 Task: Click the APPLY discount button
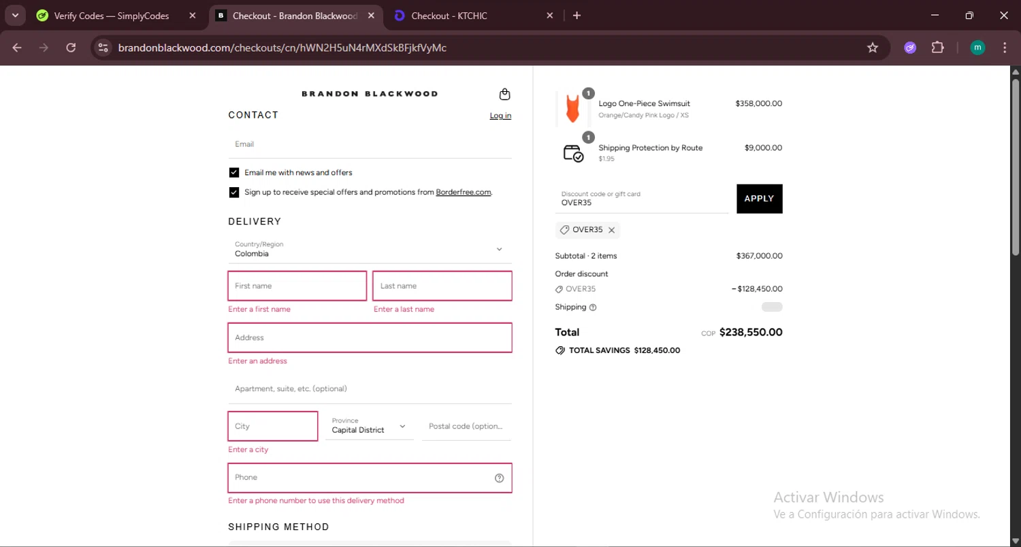(x=760, y=199)
